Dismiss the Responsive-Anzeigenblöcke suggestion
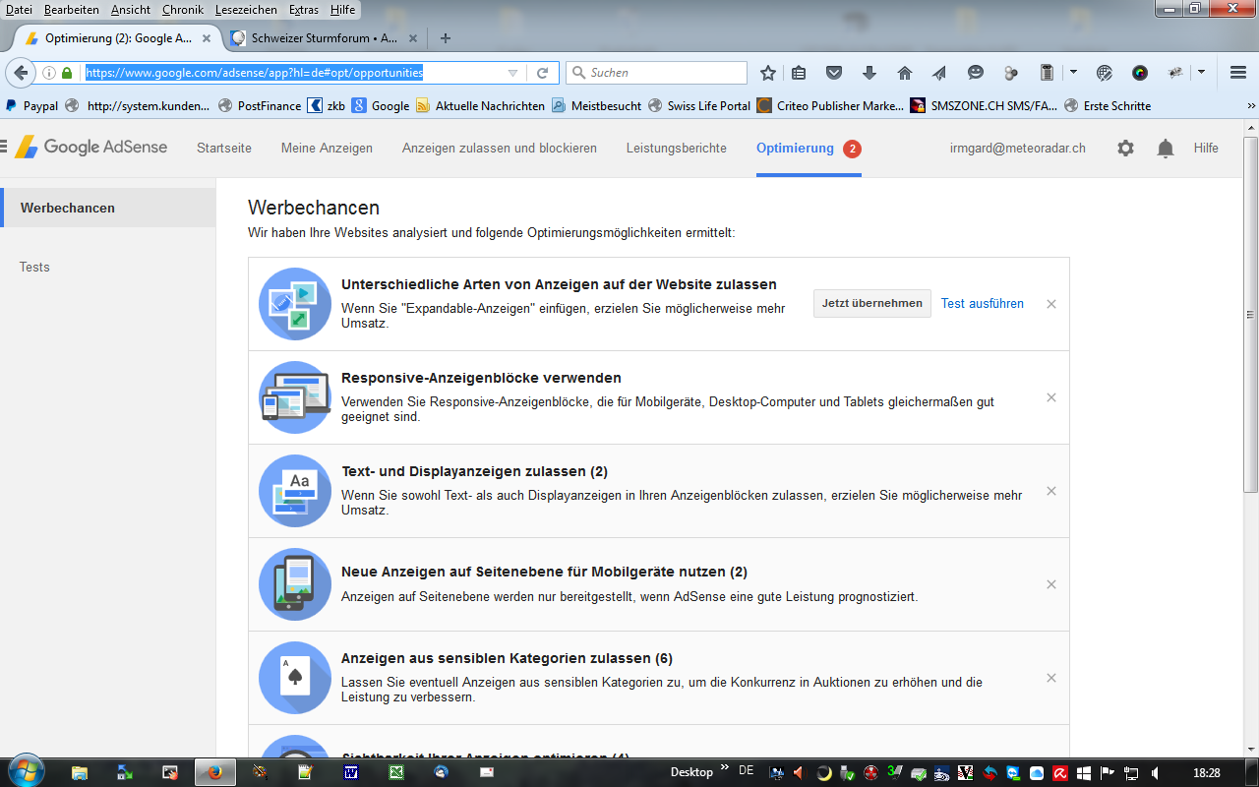This screenshot has height=787, width=1259. [1051, 397]
